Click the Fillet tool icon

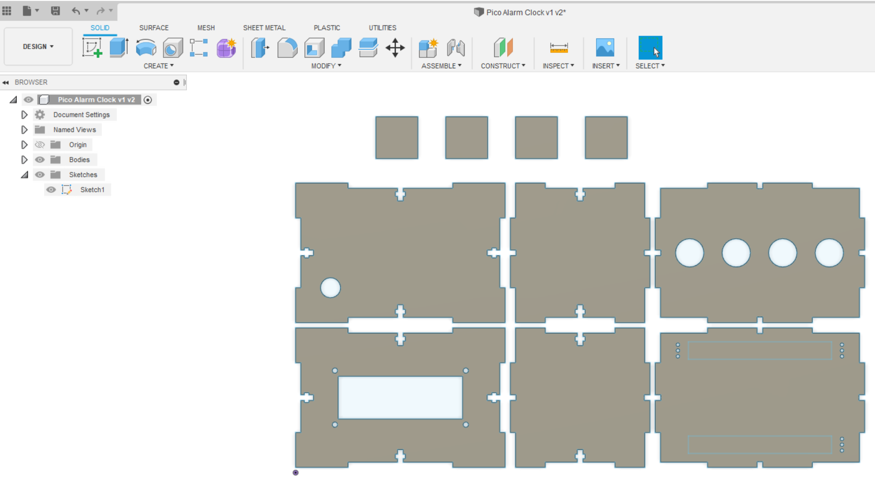coord(287,48)
